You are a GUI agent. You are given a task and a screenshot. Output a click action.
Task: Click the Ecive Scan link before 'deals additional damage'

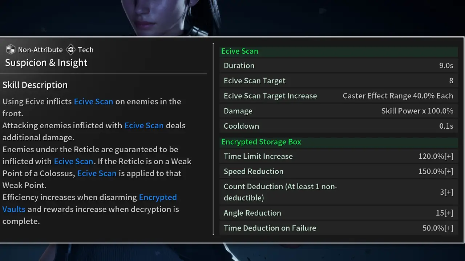144,125
